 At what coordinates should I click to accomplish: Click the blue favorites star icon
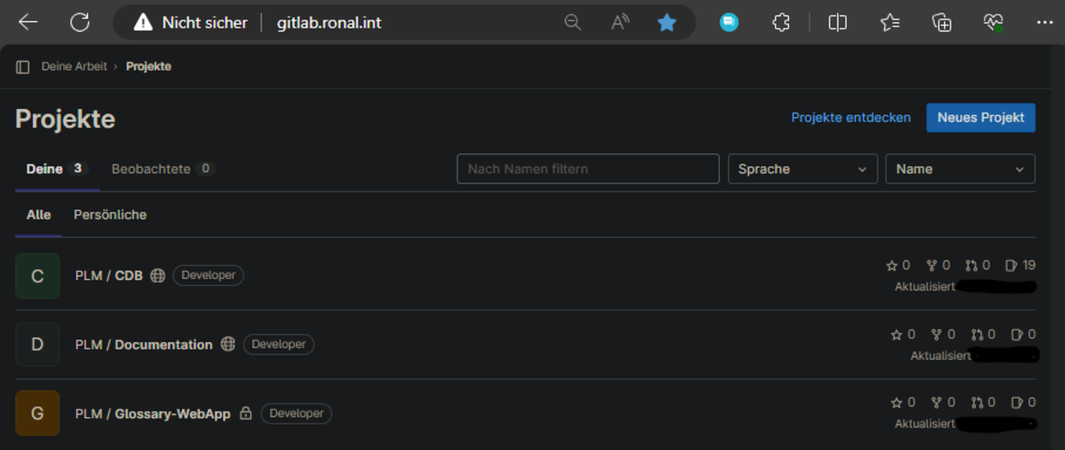tap(667, 23)
